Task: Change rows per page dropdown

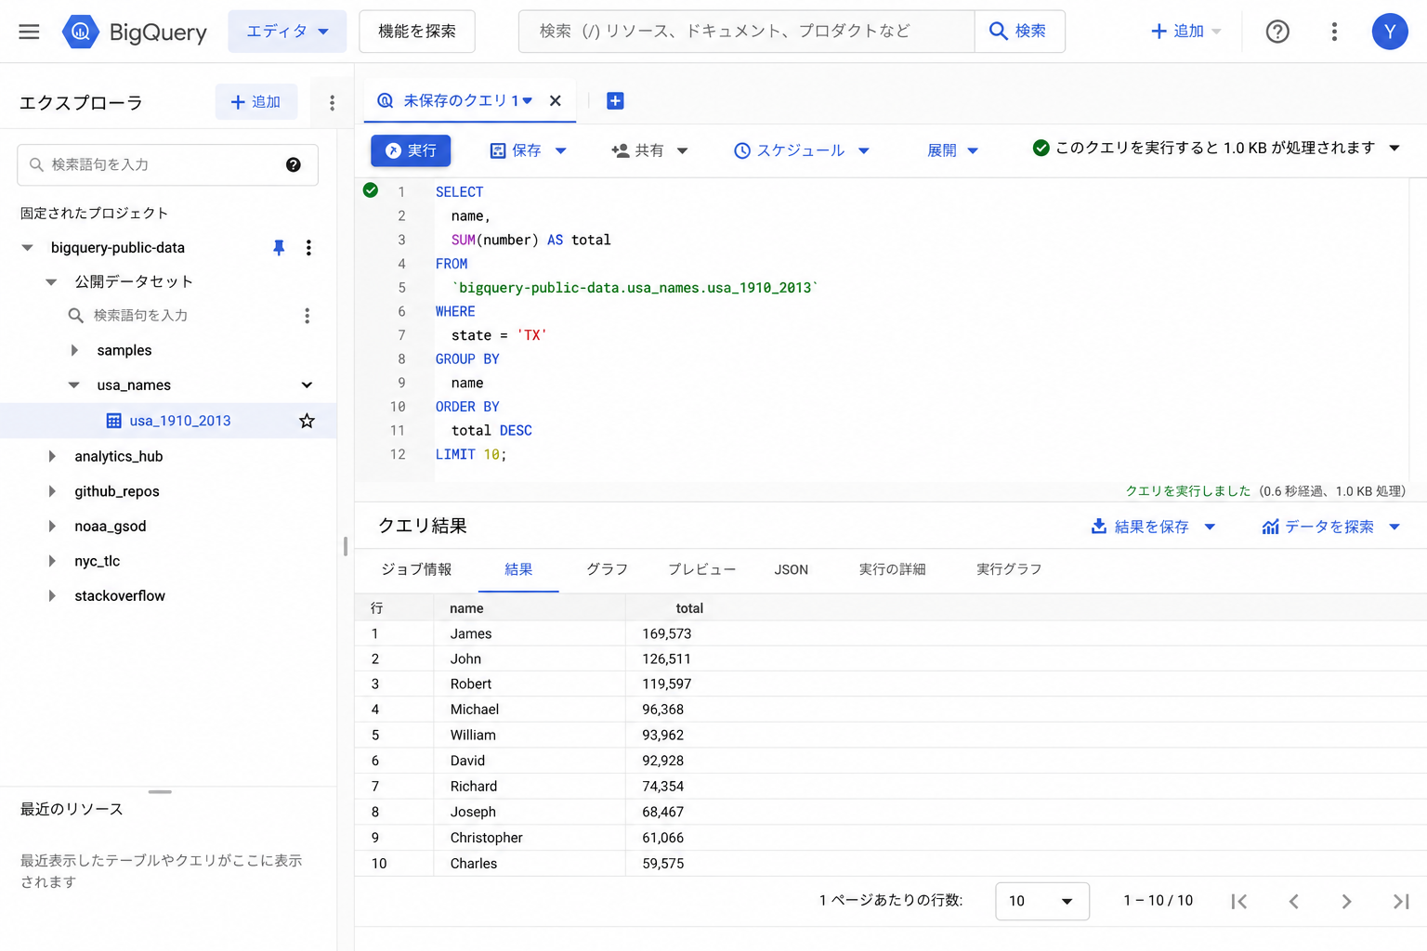Action: 1041,901
